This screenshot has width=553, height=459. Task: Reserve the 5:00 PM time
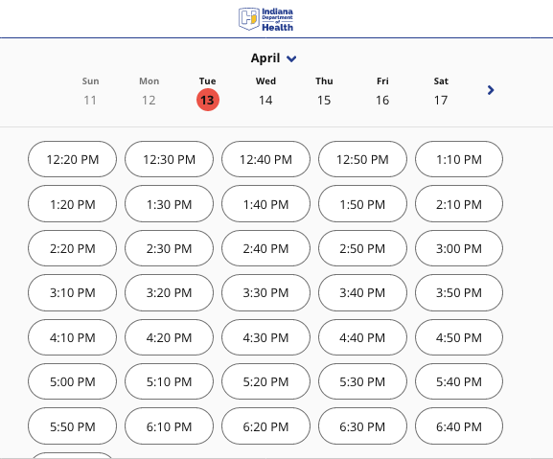(x=72, y=381)
